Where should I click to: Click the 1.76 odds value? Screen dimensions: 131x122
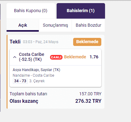(94, 57)
